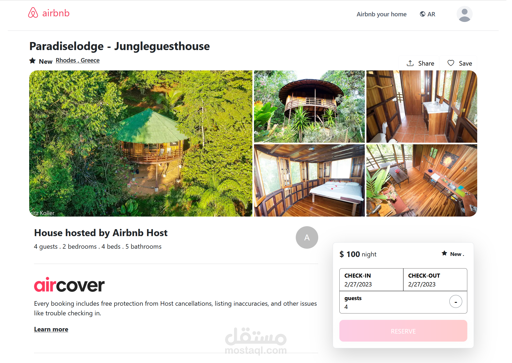Open the bedroom interior photo

click(x=309, y=180)
